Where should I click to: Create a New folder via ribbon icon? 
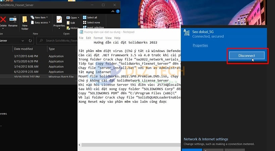click(x=25, y=20)
